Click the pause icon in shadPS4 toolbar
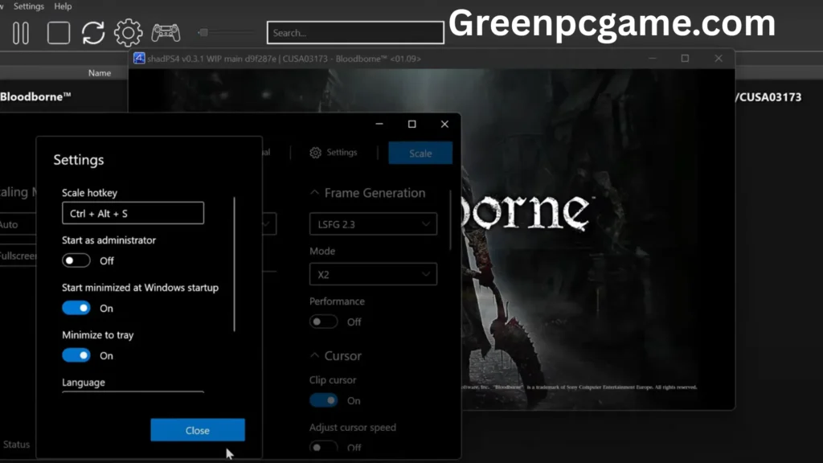823x463 pixels. pyautogui.click(x=21, y=33)
